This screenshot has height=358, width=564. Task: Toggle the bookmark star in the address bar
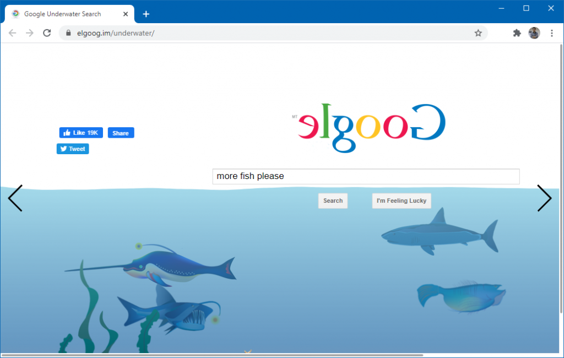(x=478, y=32)
